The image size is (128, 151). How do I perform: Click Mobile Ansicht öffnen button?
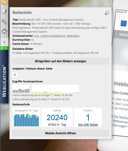[x=61, y=133]
